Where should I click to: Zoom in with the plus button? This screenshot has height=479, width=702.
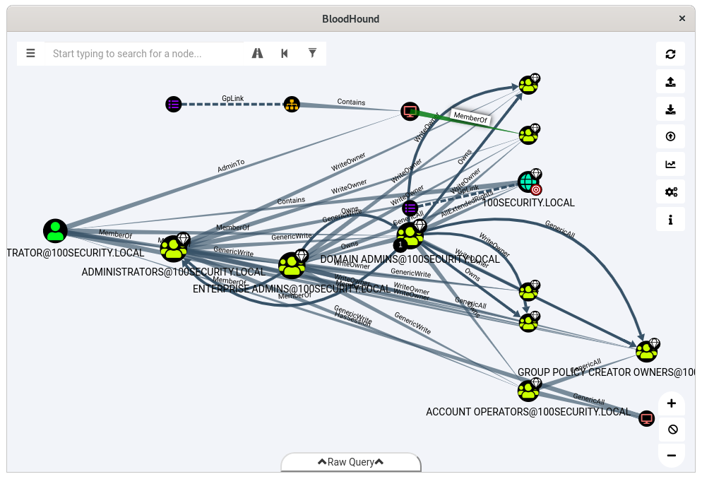pos(672,403)
